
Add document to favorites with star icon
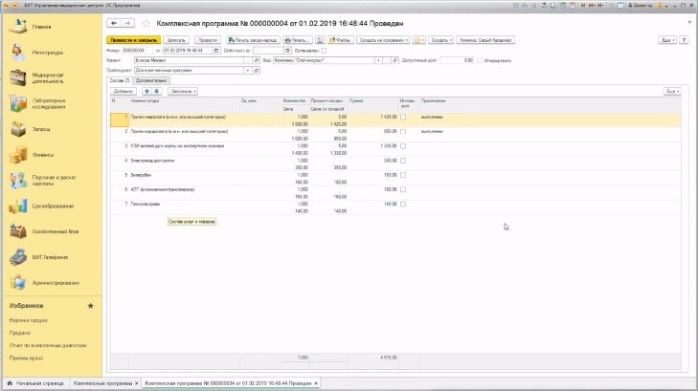pos(146,21)
